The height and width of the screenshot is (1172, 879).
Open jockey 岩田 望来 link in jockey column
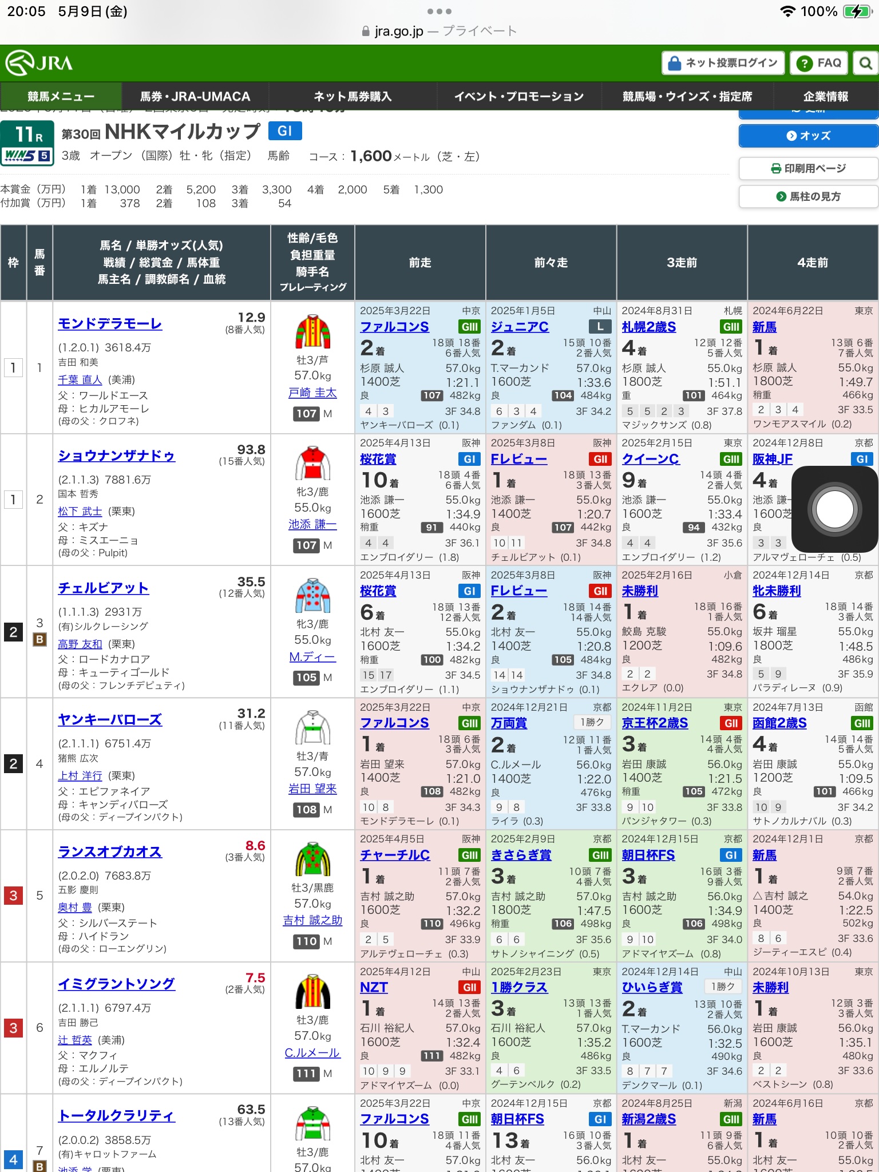(312, 789)
